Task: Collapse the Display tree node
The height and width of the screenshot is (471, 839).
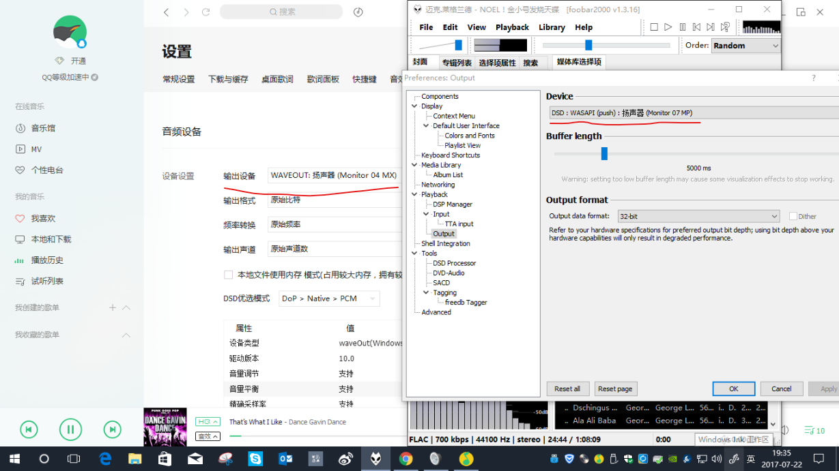Action: click(414, 106)
